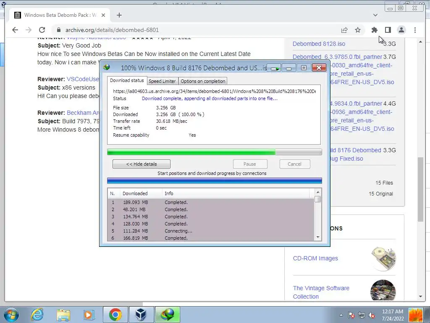This screenshot has height=323, width=430.
Task: Click the N. column header
Action: pyautogui.click(x=114, y=193)
